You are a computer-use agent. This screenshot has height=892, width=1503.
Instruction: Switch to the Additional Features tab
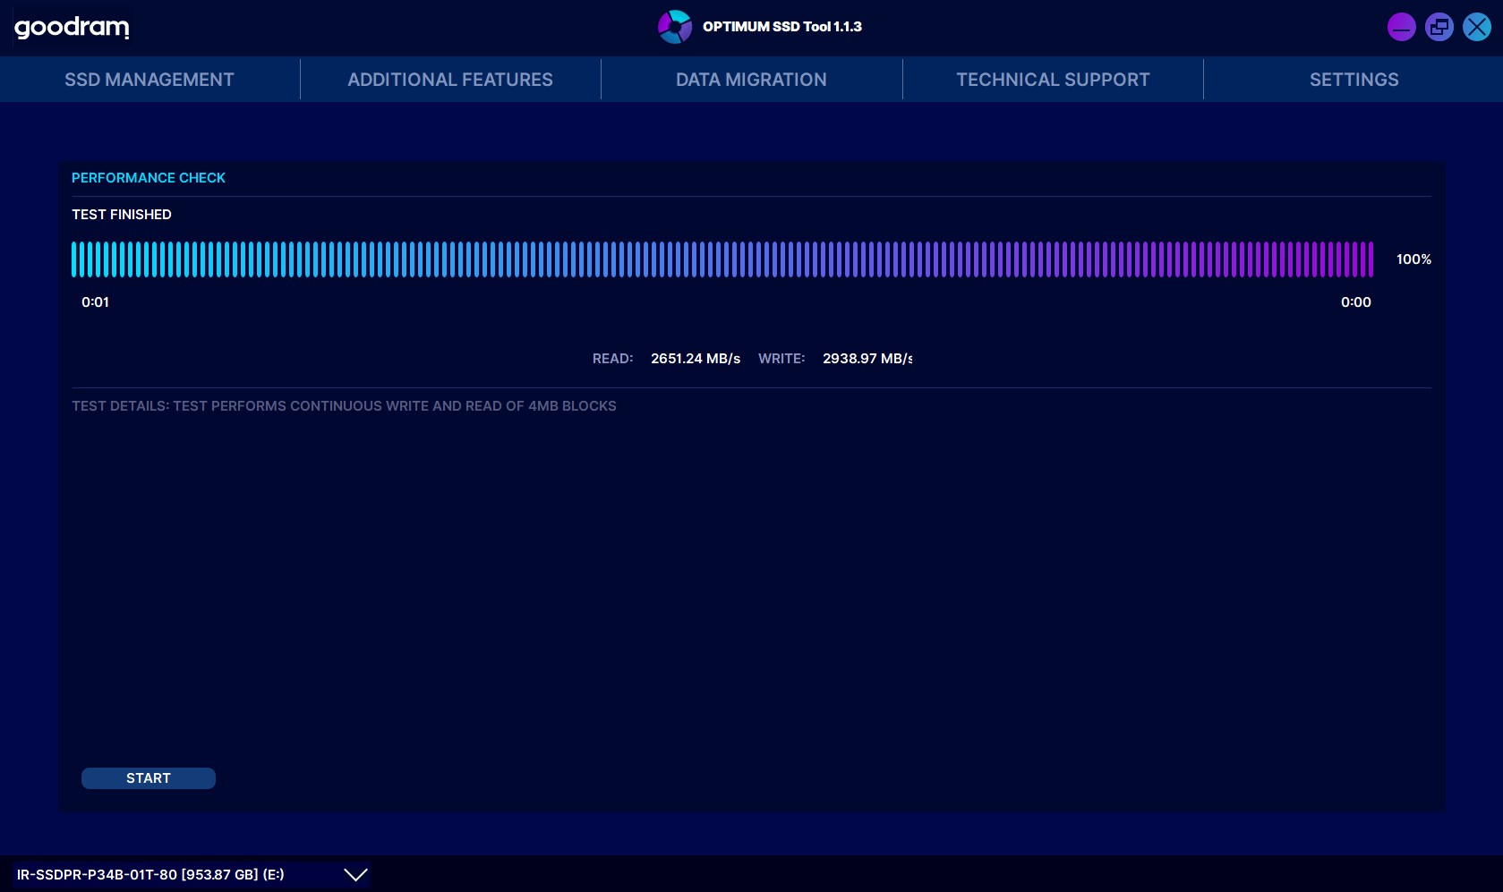(x=450, y=80)
